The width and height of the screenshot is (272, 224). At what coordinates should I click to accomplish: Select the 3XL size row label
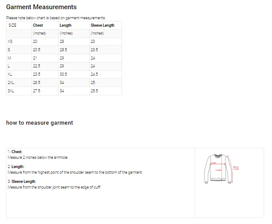(11, 91)
